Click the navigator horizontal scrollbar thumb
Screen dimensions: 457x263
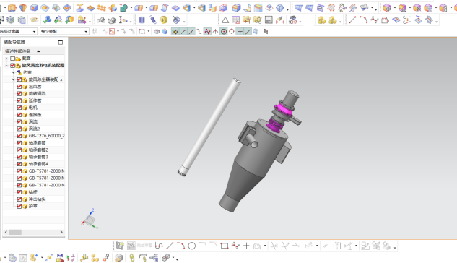coord(15,233)
